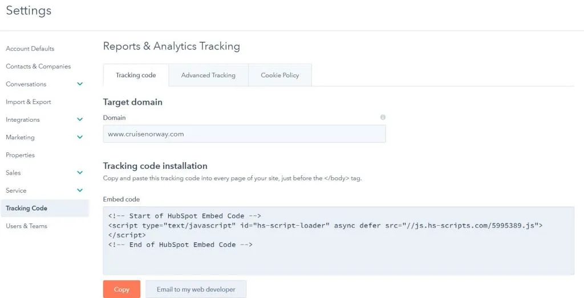Expand the Conversations chevron
This screenshot has width=584, height=298.
pos(80,84)
